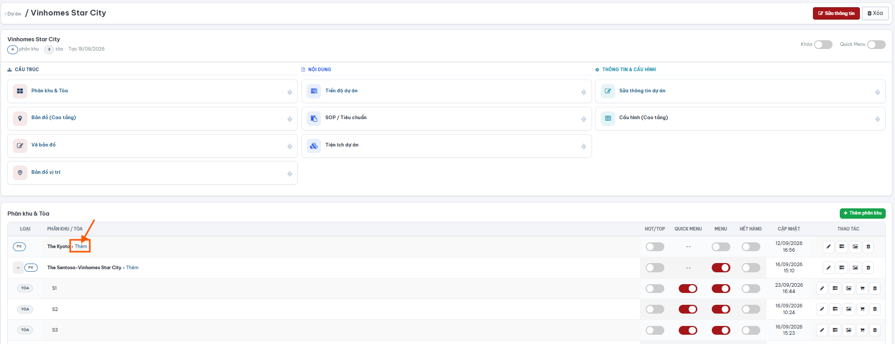Screen dimensions: 895x344
Task: Delete The Kyoto using its trash icon
Action: tap(869, 247)
